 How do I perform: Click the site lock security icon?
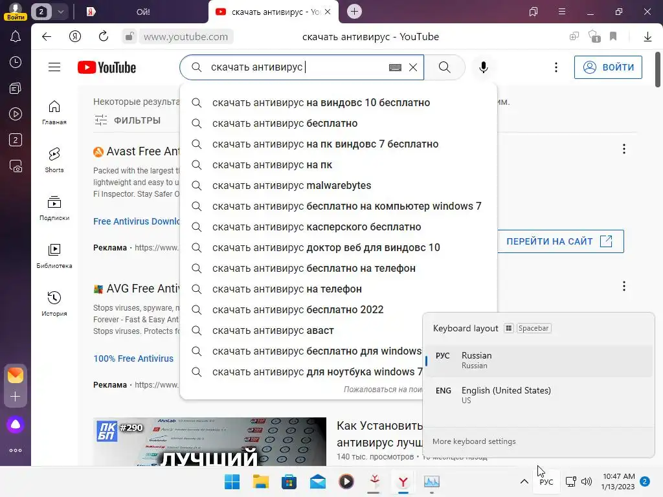click(x=129, y=37)
